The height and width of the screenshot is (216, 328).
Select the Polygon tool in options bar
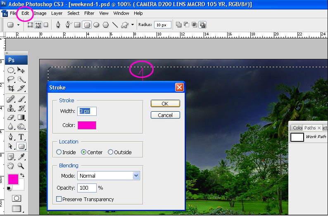click(106, 25)
